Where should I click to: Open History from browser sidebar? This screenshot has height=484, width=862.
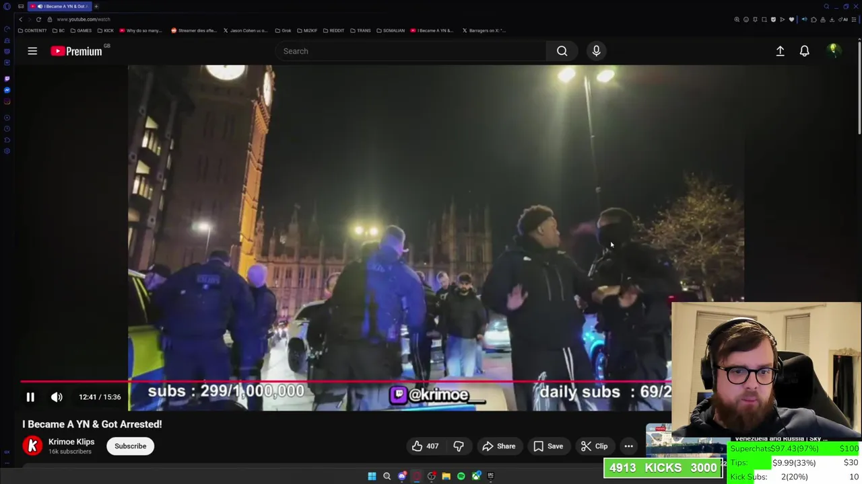click(7, 128)
